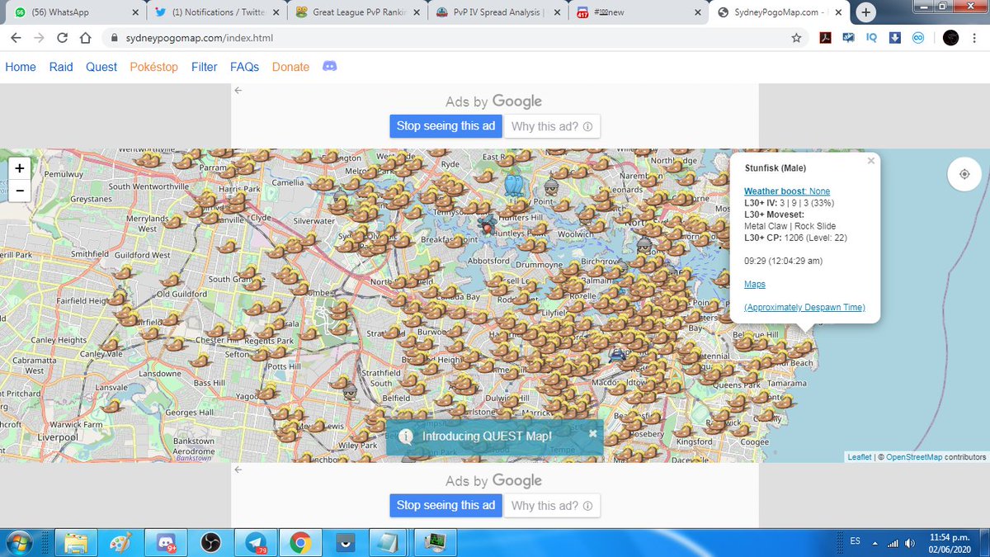Screen dimensions: 990x557
Task: Open Chrome's three-dot menu
Action: point(974,38)
